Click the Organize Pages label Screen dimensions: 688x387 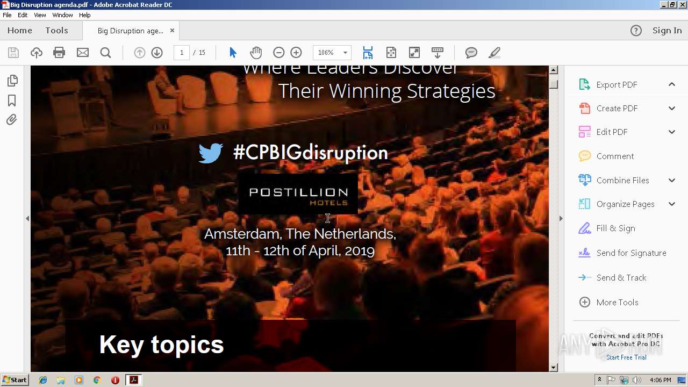coord(625,204)
